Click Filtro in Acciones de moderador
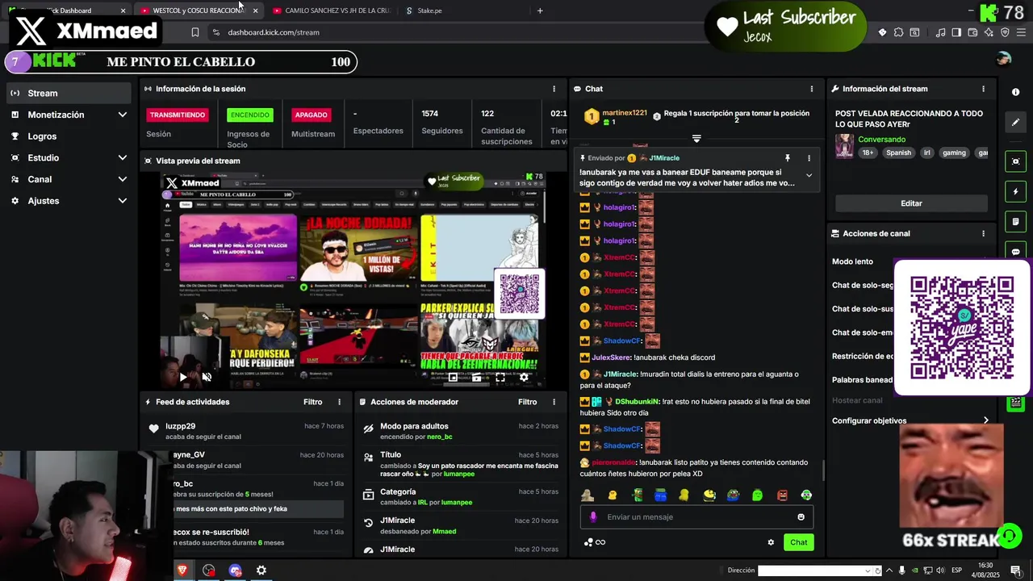Viewport: 1033px width, 581px height. [x=527, y=402]
